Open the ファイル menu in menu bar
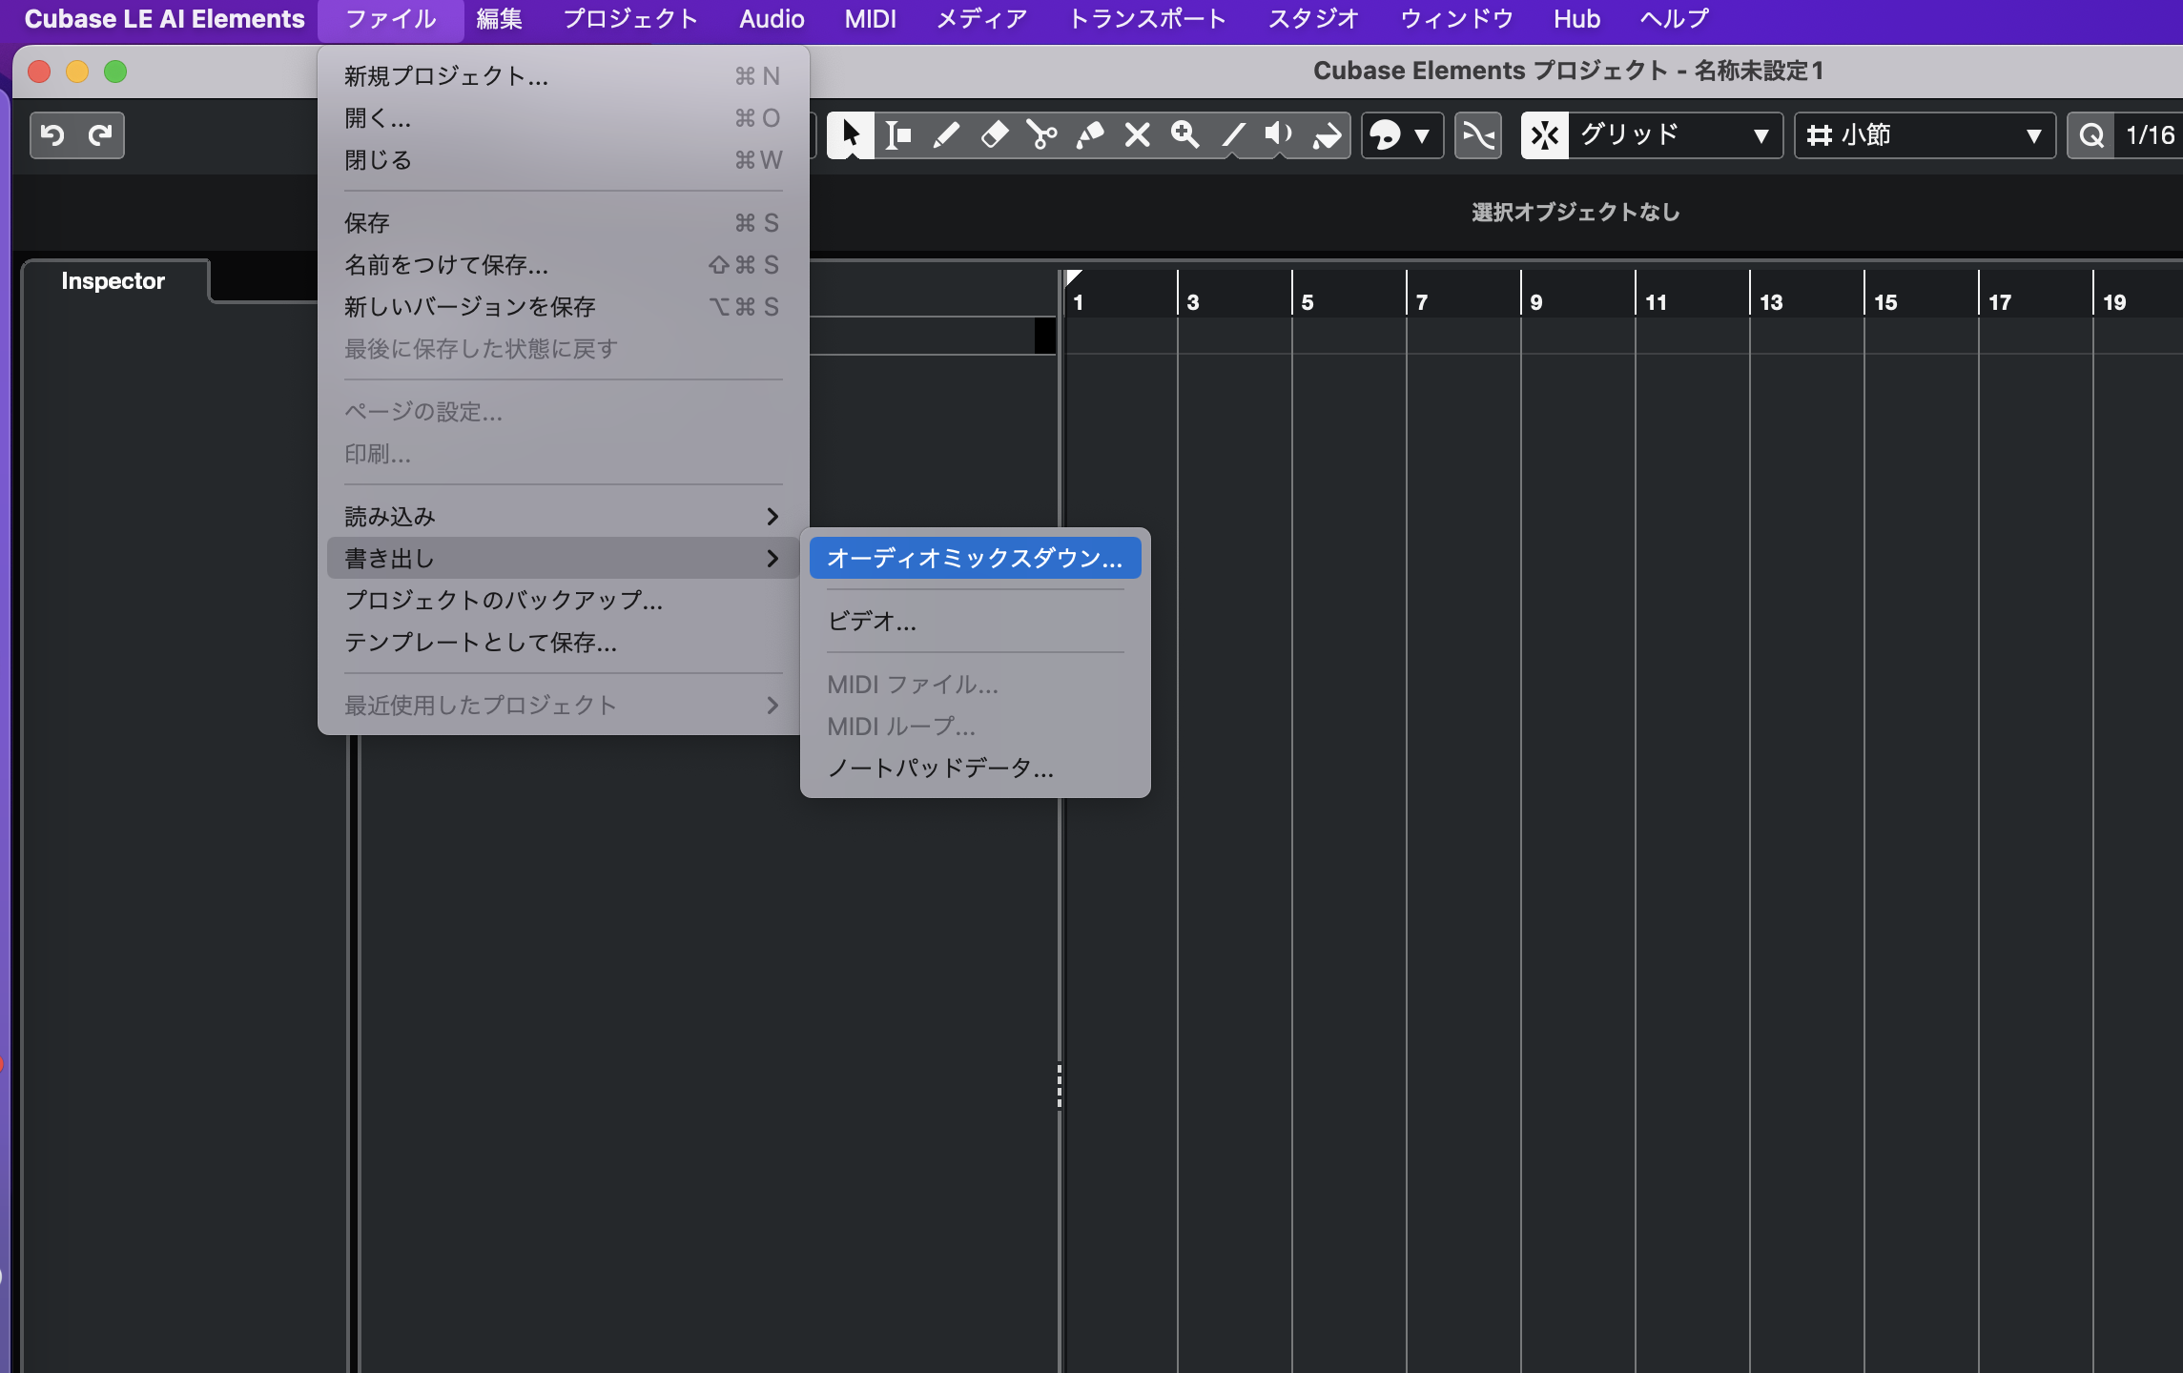Image resolution: width=2183 pixels, height=1373 pixels. pyautogui.click(x=391, y=19)
